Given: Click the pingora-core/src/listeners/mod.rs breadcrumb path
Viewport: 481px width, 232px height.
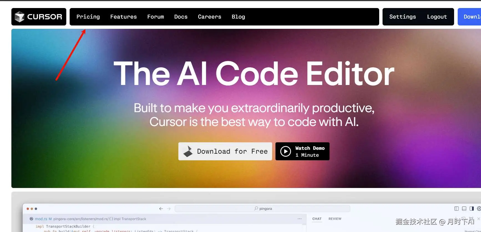Looking at the screenshot, I should tap(80, 219).
